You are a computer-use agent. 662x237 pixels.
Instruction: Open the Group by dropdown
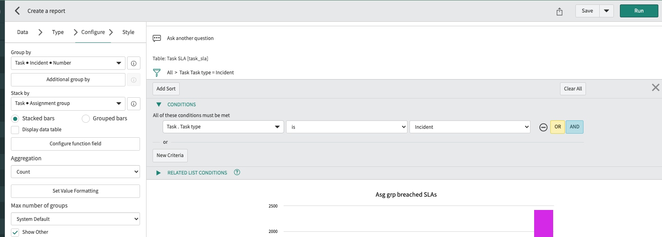pyautogui.click(x=68, y=63)
